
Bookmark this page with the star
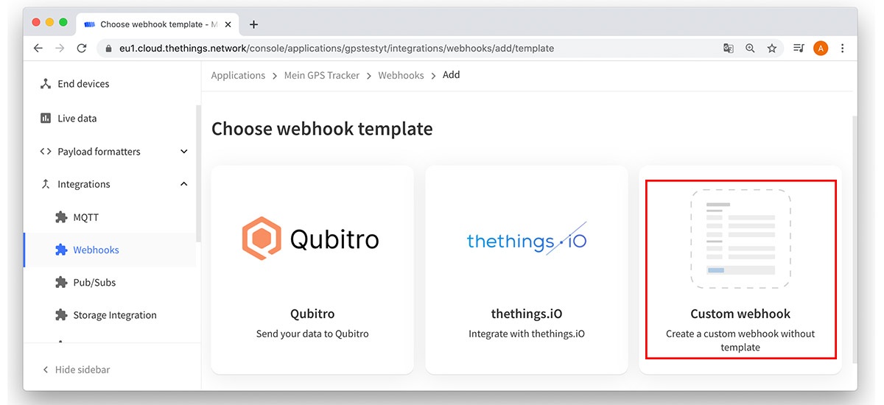pyautogui.click(x=772, y=49)
